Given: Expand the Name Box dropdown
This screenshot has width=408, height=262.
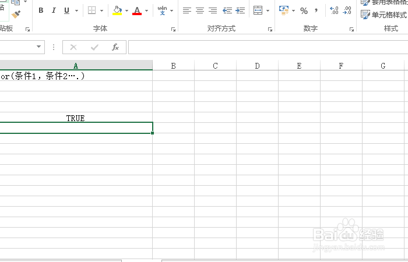Looking at the screenshot, I should [39, 47].
